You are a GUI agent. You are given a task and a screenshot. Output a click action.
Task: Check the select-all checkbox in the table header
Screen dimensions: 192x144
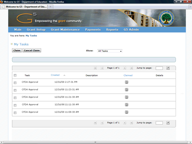click(15, 76)
